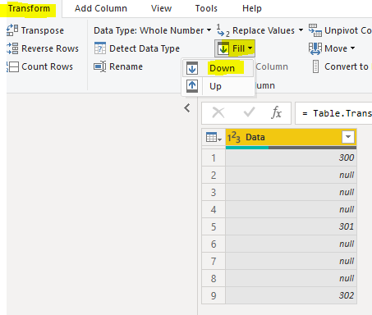372x315 pixels.
Task: Click the Fill Up menu icon
Action: [192, 86]
